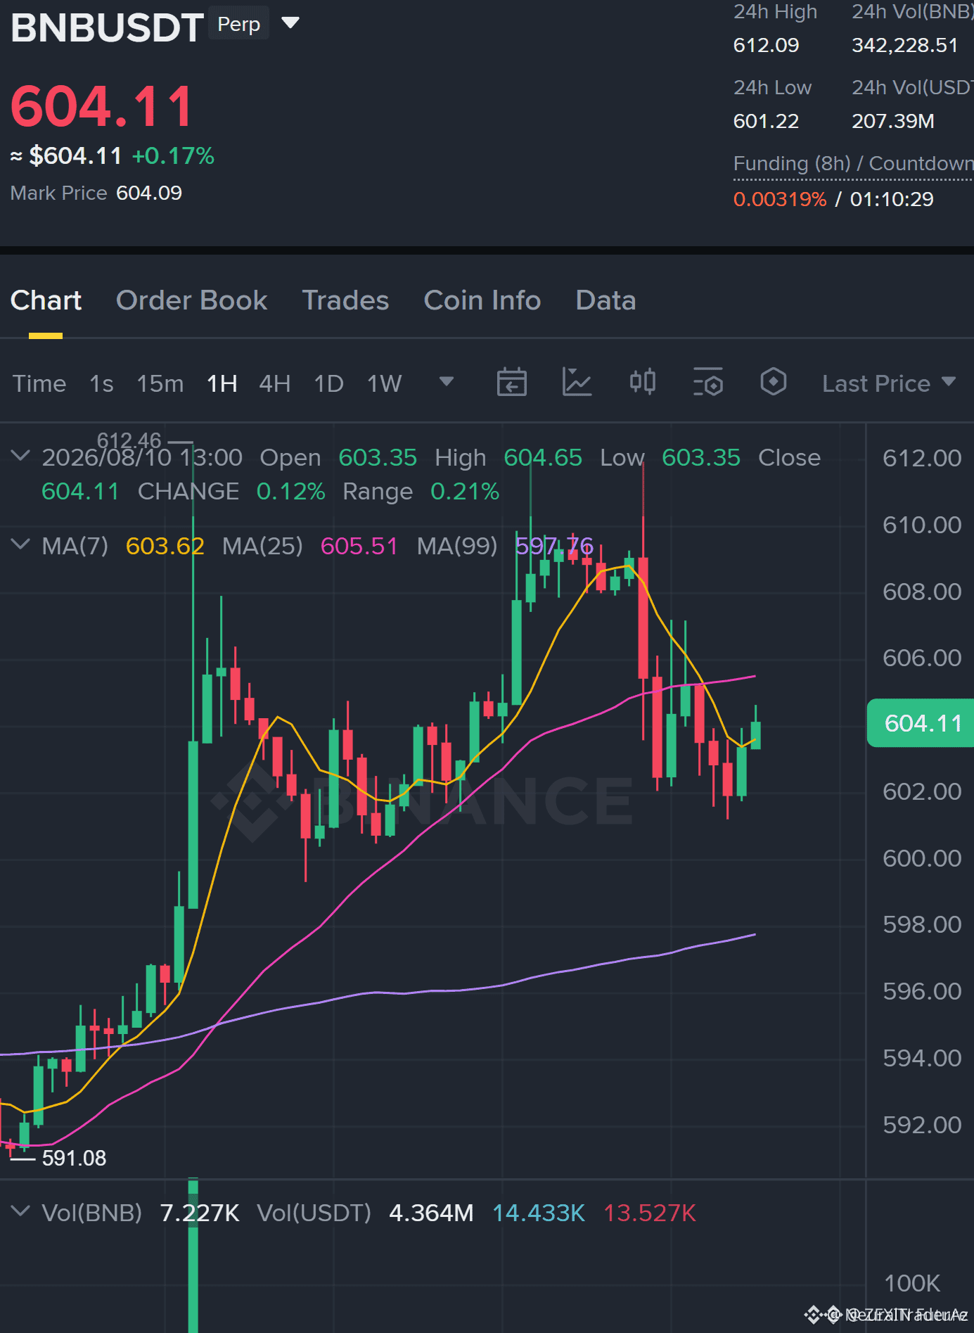
Task: Click the BNBUSDT symbol title
Action: [x=107, y=27]
